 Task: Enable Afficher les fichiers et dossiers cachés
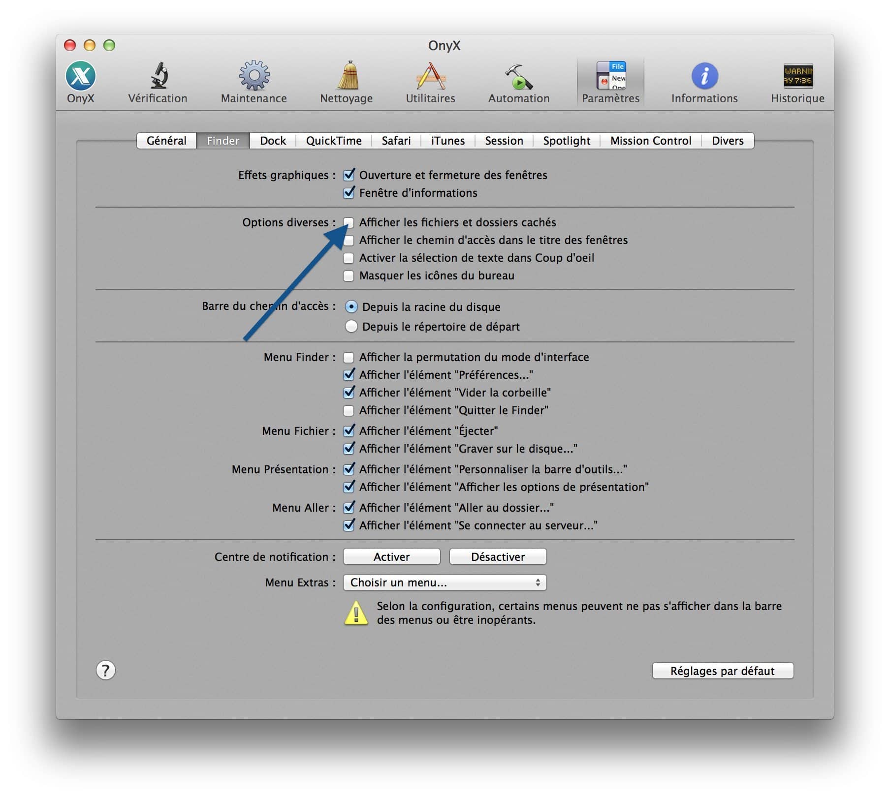click(349, 222)
